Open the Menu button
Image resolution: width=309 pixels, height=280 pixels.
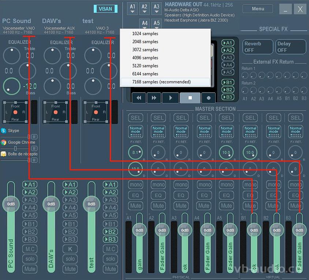click(258, 9)
